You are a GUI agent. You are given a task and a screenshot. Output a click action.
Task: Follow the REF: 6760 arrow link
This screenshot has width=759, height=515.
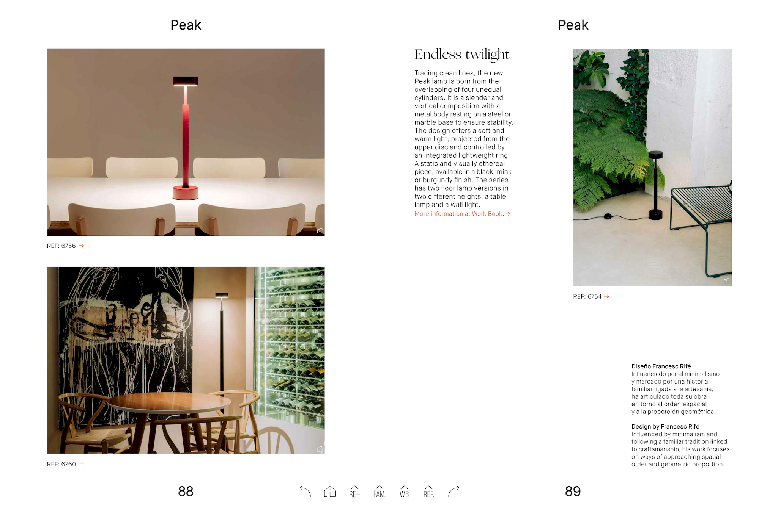tap(81, 464)
